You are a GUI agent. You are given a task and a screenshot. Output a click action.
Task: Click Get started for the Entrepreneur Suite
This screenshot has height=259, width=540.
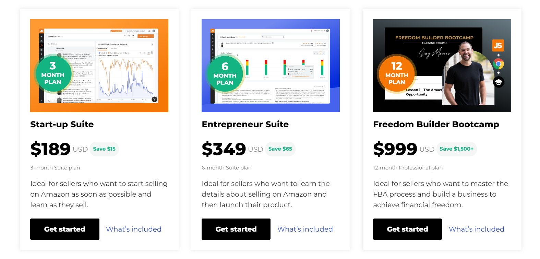[x=236, y=229]
